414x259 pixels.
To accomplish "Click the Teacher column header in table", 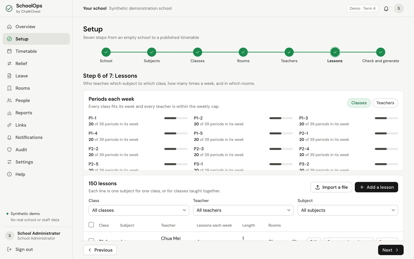I will (168, 225).
